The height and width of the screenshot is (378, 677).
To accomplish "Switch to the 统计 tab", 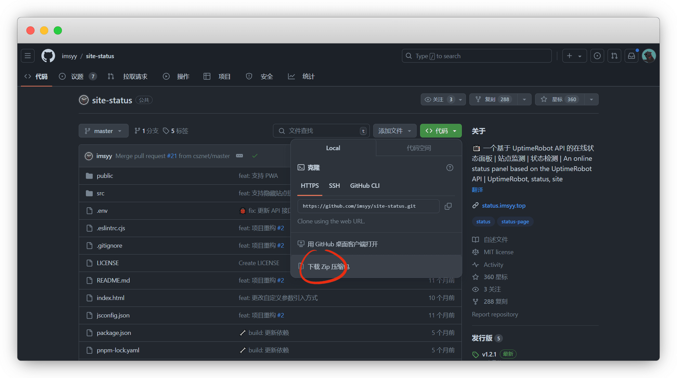I will [x=301, y=77].
